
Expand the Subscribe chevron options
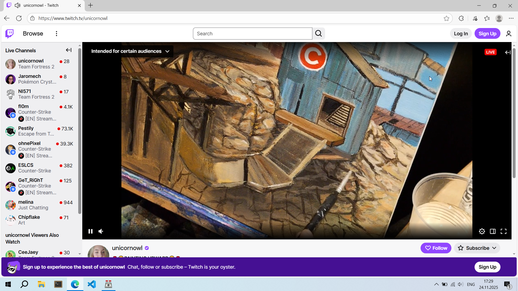pyautogui.click(x=494, y=248)
